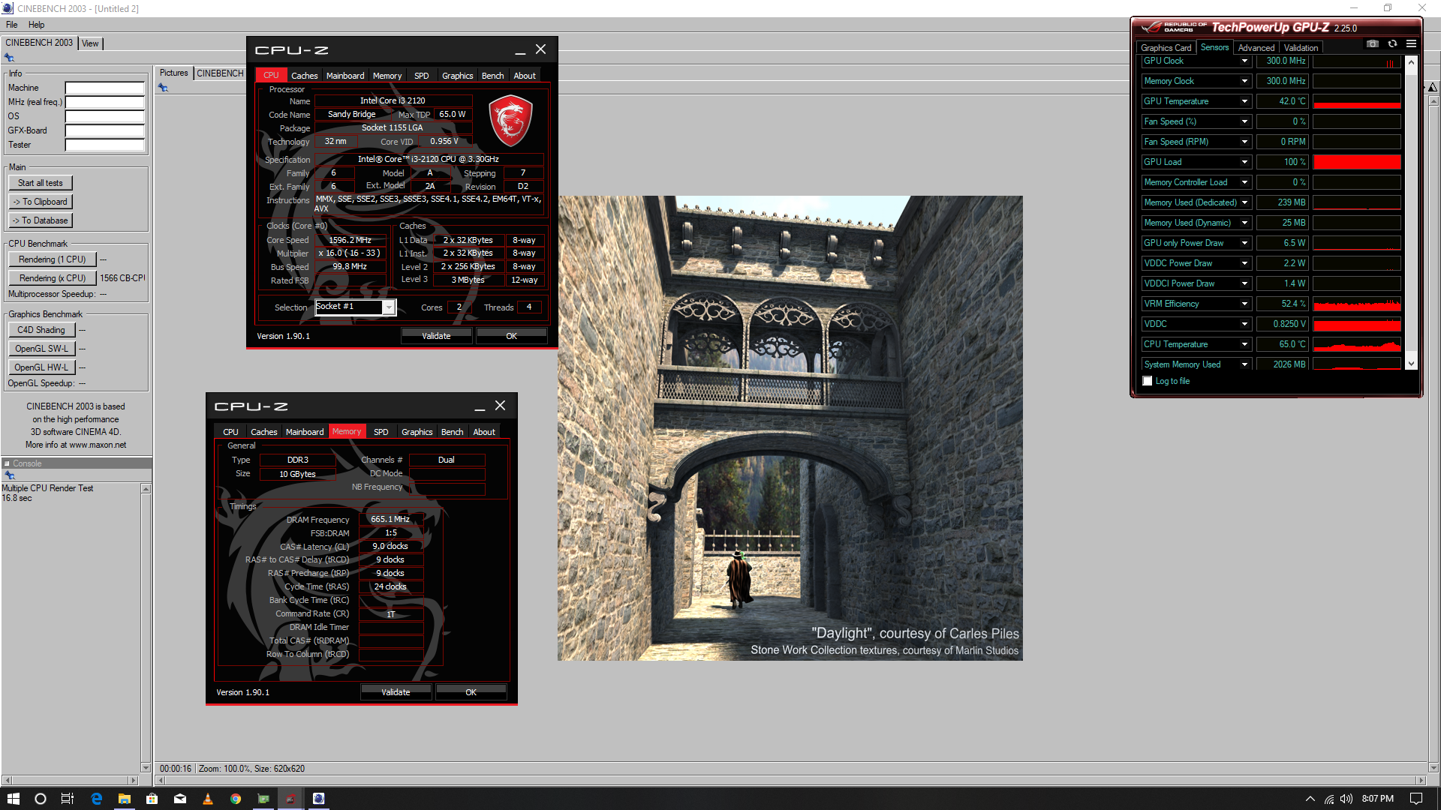
Task: Open Mail app from taskbar
Action: 180,799
